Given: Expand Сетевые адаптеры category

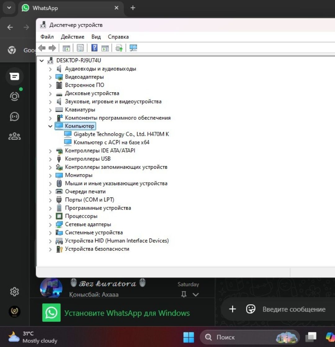Looking at the screenshot, I should click(x=50, y=225).
